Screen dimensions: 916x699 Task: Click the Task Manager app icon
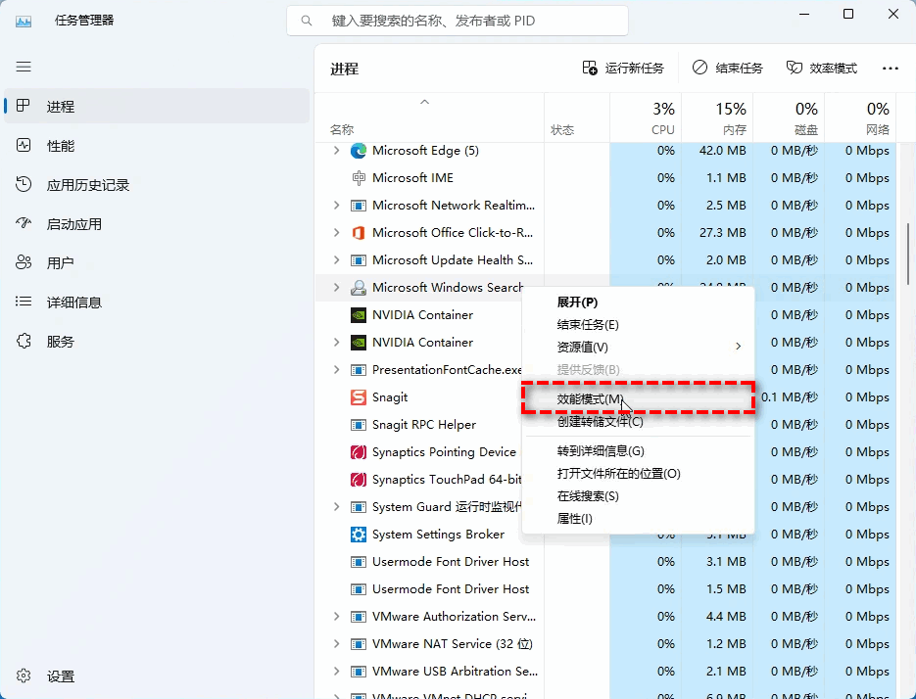pos(24,21)
